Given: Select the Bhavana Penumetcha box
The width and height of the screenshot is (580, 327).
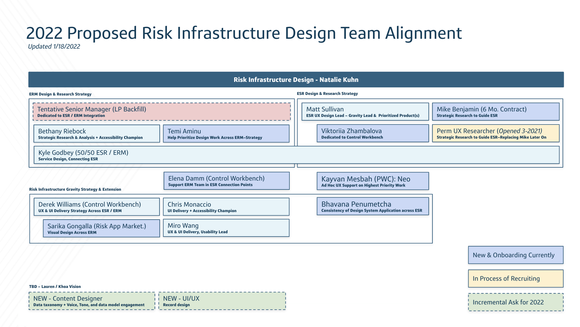Looking at the screenshot, I should click(373, 206).
